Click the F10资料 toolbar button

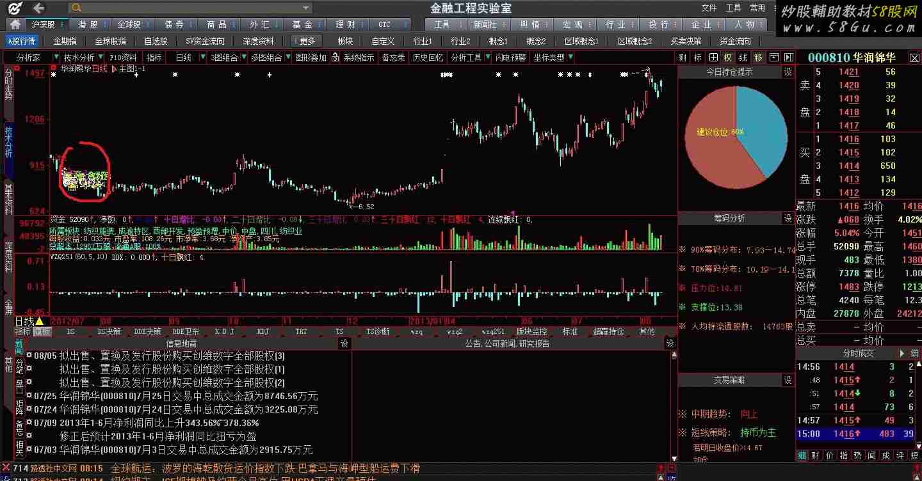click(123, 58)
